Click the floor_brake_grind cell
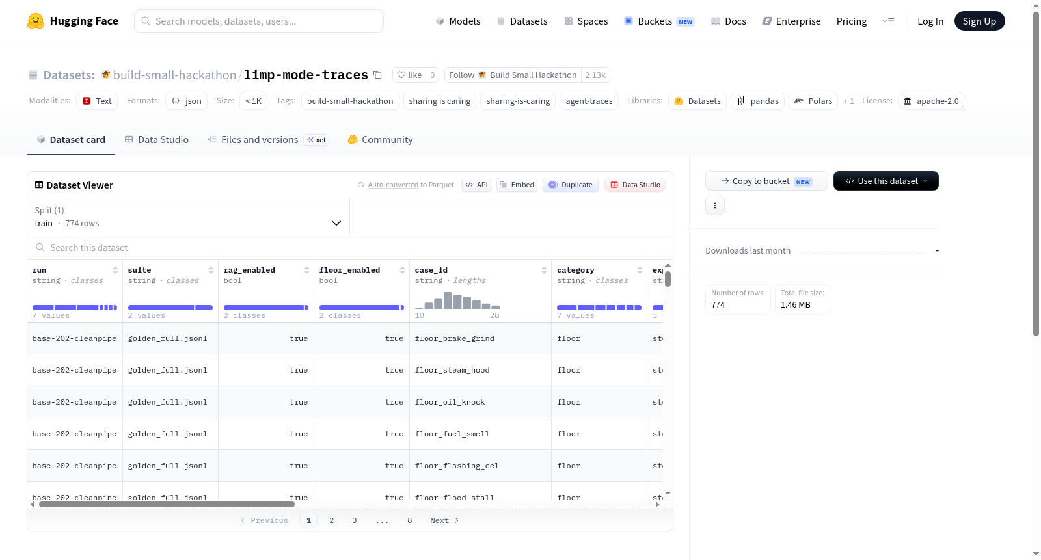Viewport: 1041px width, 560px height. (480, 338)
